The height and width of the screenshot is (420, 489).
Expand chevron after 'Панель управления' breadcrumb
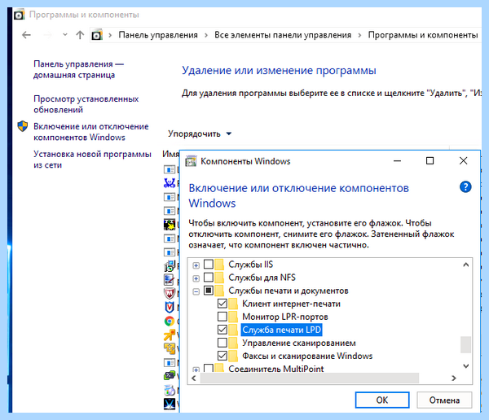coord(206,35)
